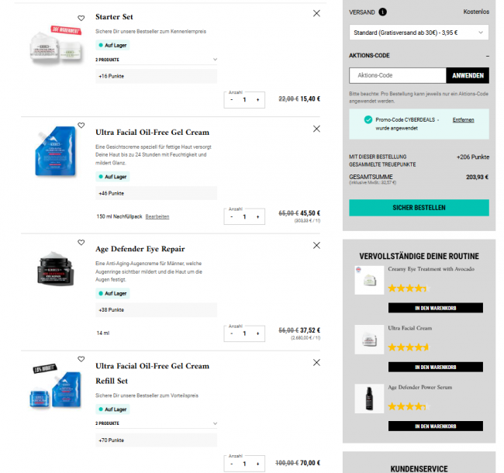Viewport: 504px width, 473px height.
Task: Open the Standard shipping method dropdown
Action: (419, 33)
